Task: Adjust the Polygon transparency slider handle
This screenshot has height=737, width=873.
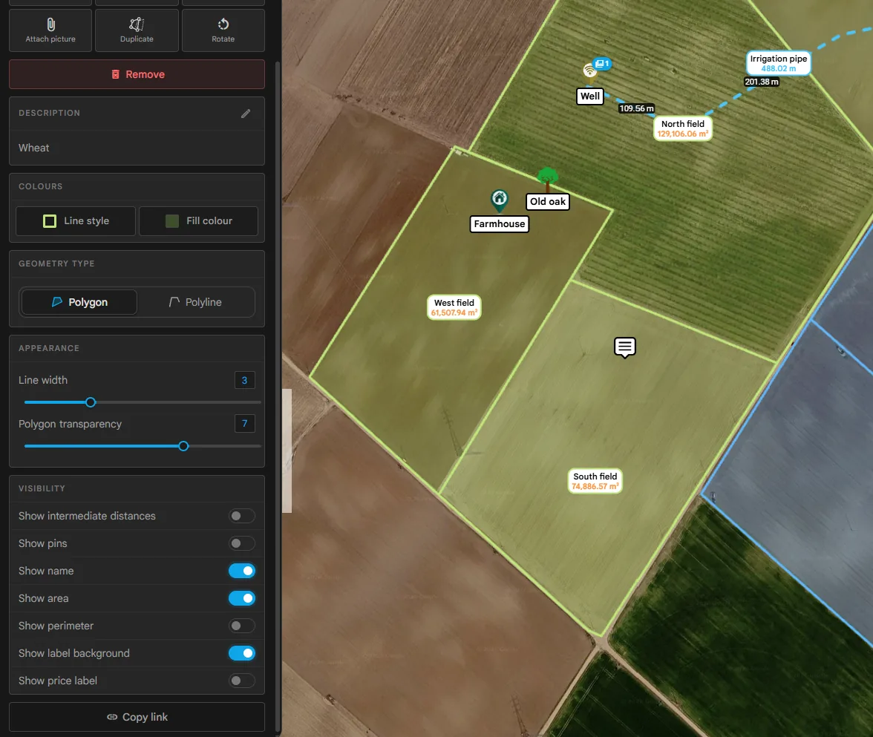Action: point(184,447)
